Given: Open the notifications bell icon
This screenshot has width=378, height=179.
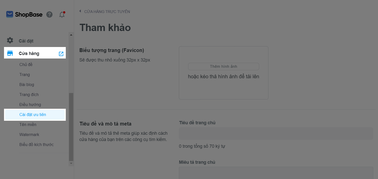Looking at the screenshot, I should (x=62, y=14).
